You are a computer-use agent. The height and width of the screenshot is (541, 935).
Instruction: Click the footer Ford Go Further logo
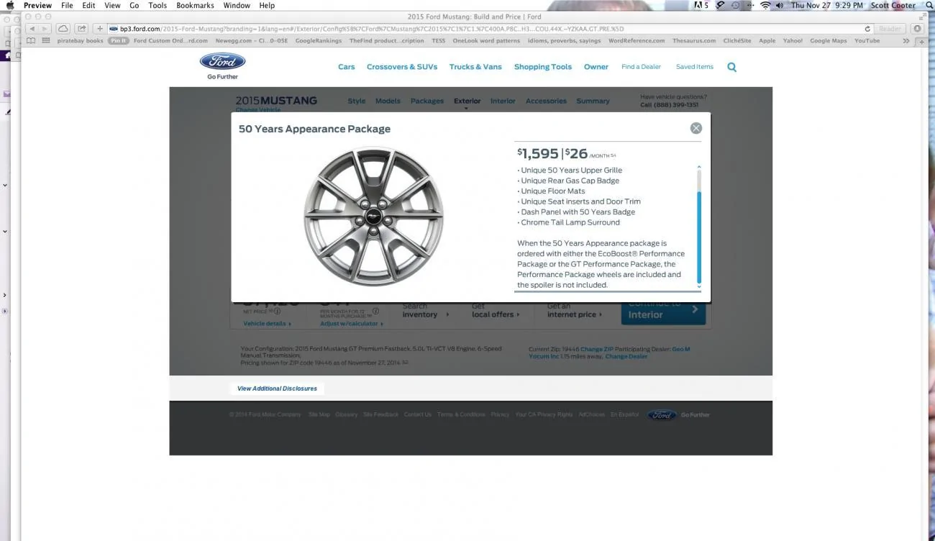click(677, 415)
